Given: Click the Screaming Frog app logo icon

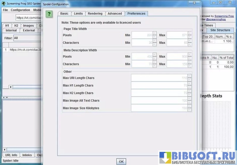Looking at the screenshot, I should pos(4,4).
